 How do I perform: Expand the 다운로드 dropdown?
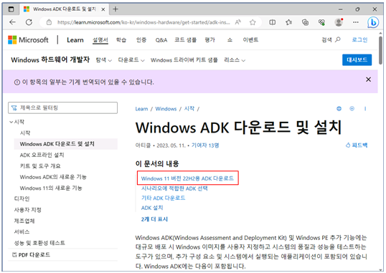[131, 60]
